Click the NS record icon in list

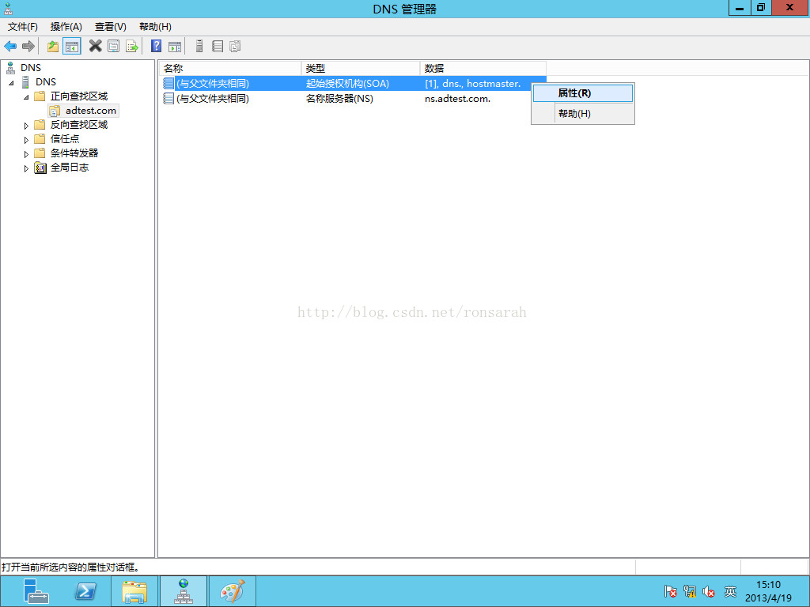168,98
